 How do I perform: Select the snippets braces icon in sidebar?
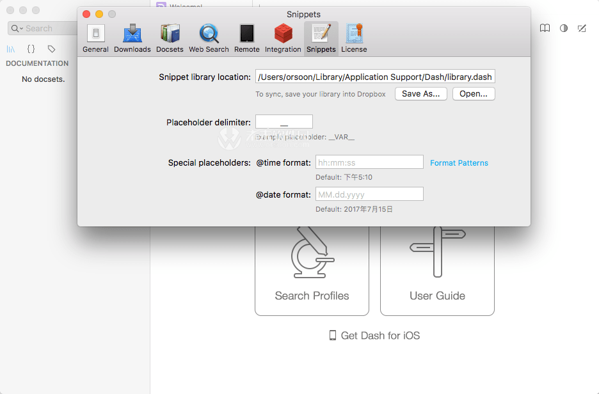point(31,49)
